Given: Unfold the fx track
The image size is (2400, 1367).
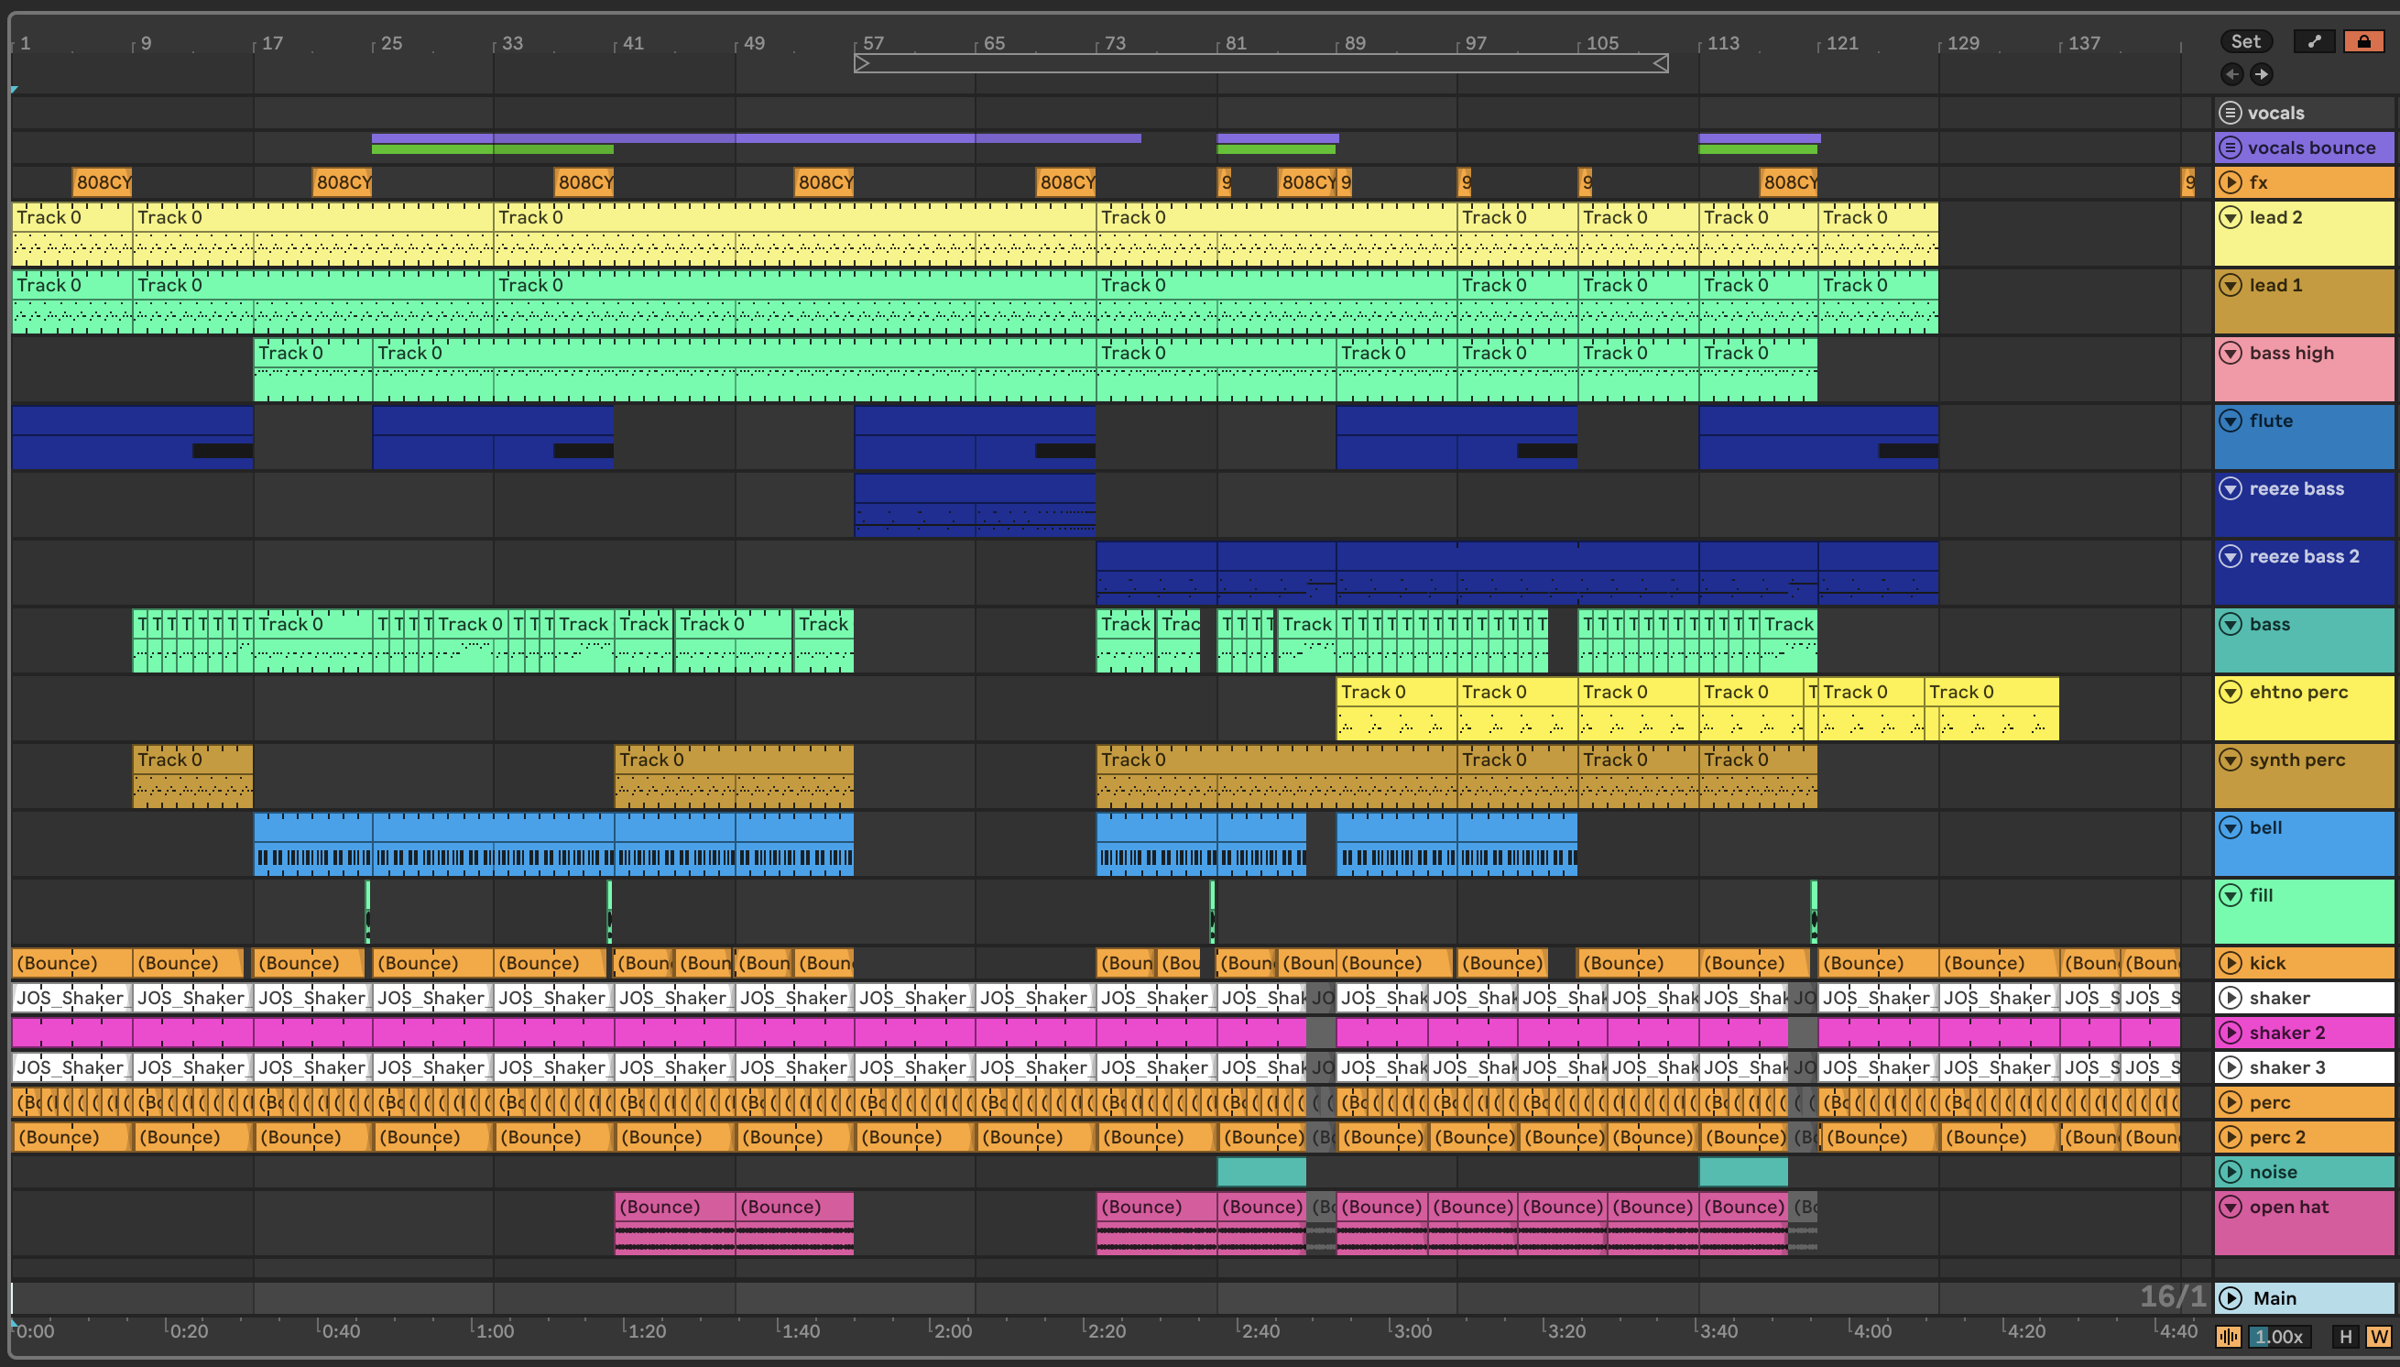Looking at the screenshot, I should 2231,182.
